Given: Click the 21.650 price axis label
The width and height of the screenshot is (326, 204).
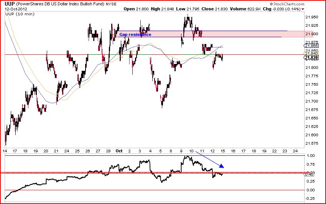Looking at the screenshot, I should [x=312, y=118].
